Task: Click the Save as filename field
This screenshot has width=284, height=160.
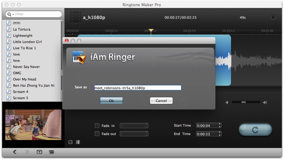Action: pyautogui.click(x=137, y=88)
